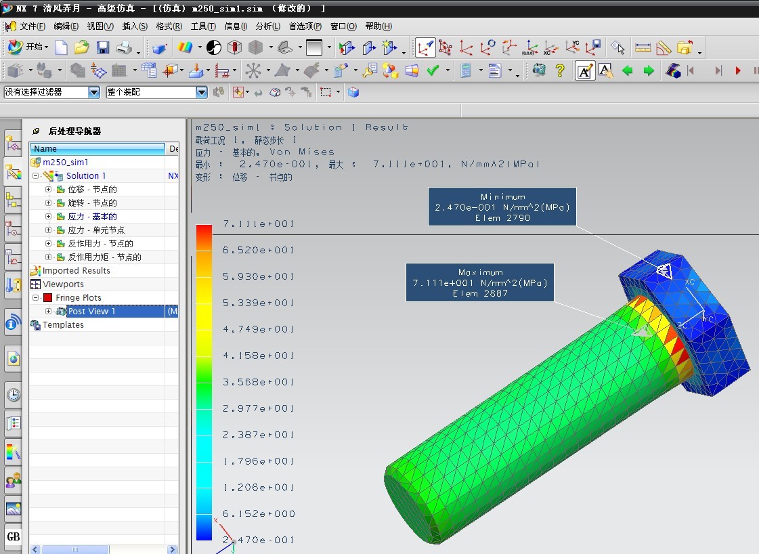Expand the Post View 1 node

pos(48,312)
